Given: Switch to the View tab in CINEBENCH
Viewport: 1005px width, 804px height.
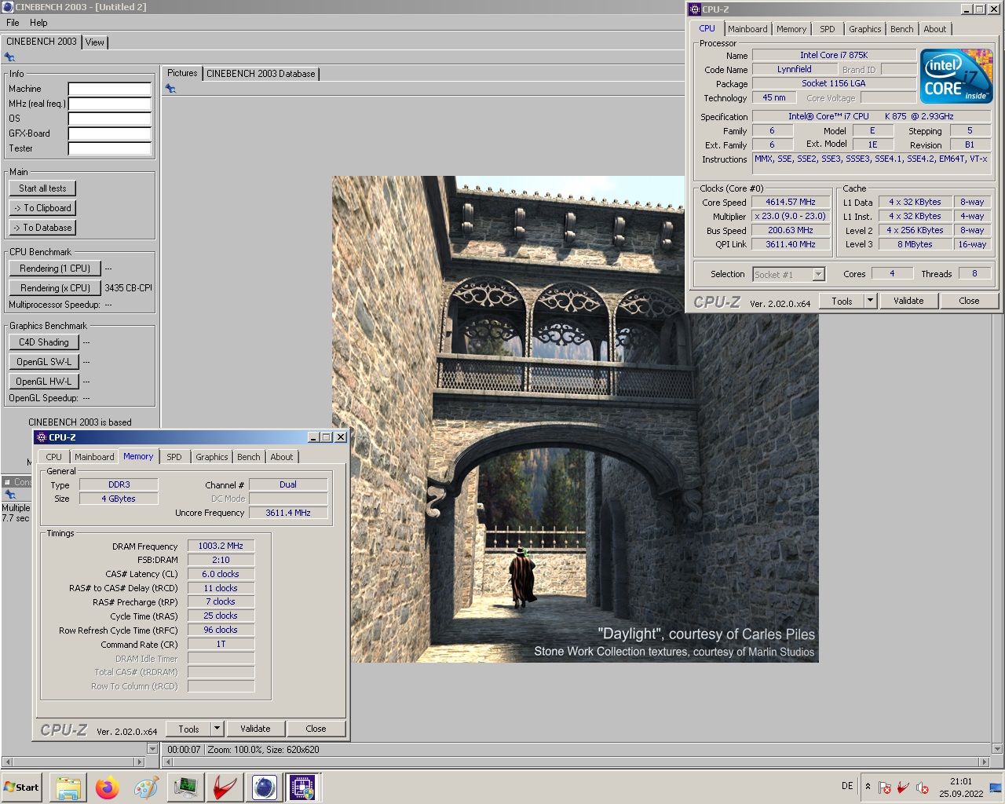Looking at the screenshot, I should tap(95, 42).
